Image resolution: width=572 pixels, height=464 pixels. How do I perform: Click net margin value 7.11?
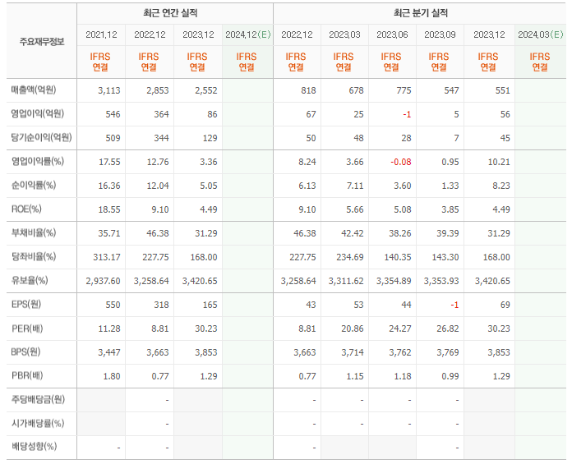[x=355, y=186]
